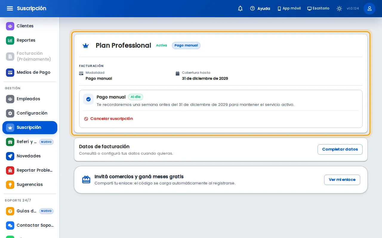Click the Ver mi enlace button

click(342, 180)
